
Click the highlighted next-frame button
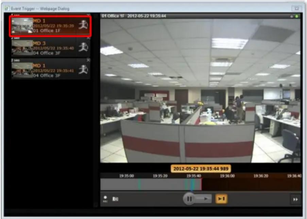pyautogui.click(x=221, y=199)
